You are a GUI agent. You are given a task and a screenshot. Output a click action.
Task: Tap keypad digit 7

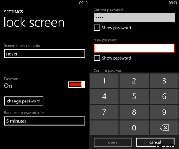click(x=104, y=112)
